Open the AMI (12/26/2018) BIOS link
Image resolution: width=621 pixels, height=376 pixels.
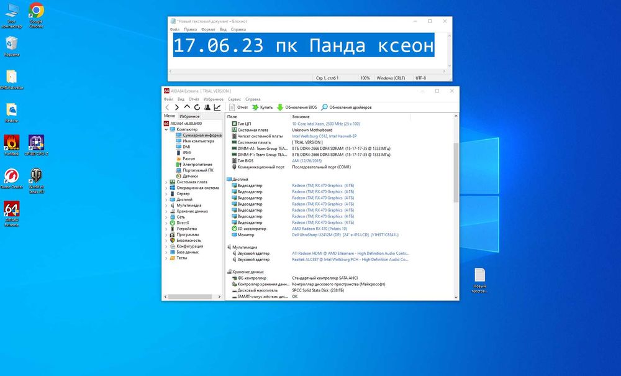pos(307,161)
